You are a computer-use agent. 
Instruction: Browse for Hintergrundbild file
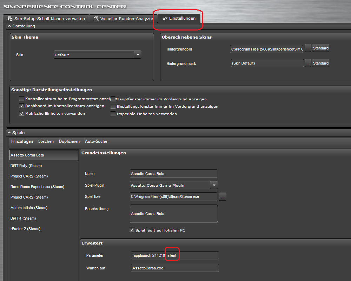point(308,48)
